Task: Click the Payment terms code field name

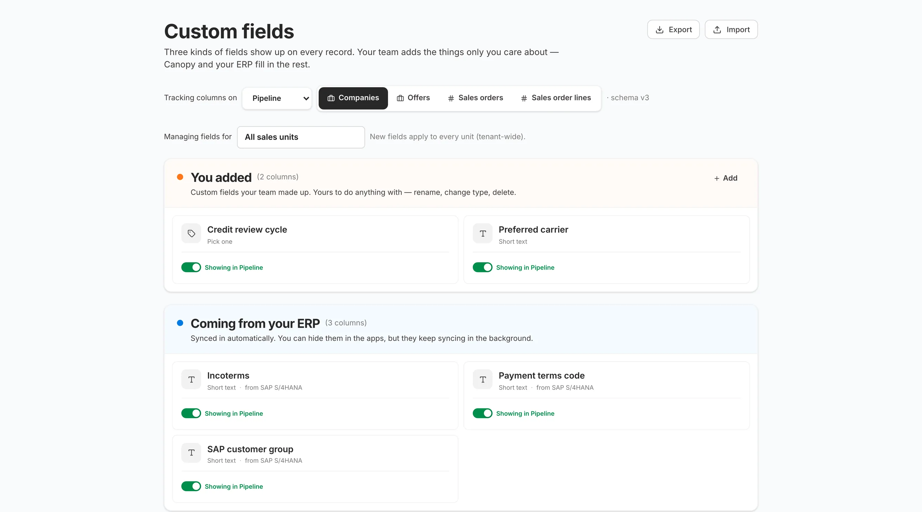Action: click(541, 375)
